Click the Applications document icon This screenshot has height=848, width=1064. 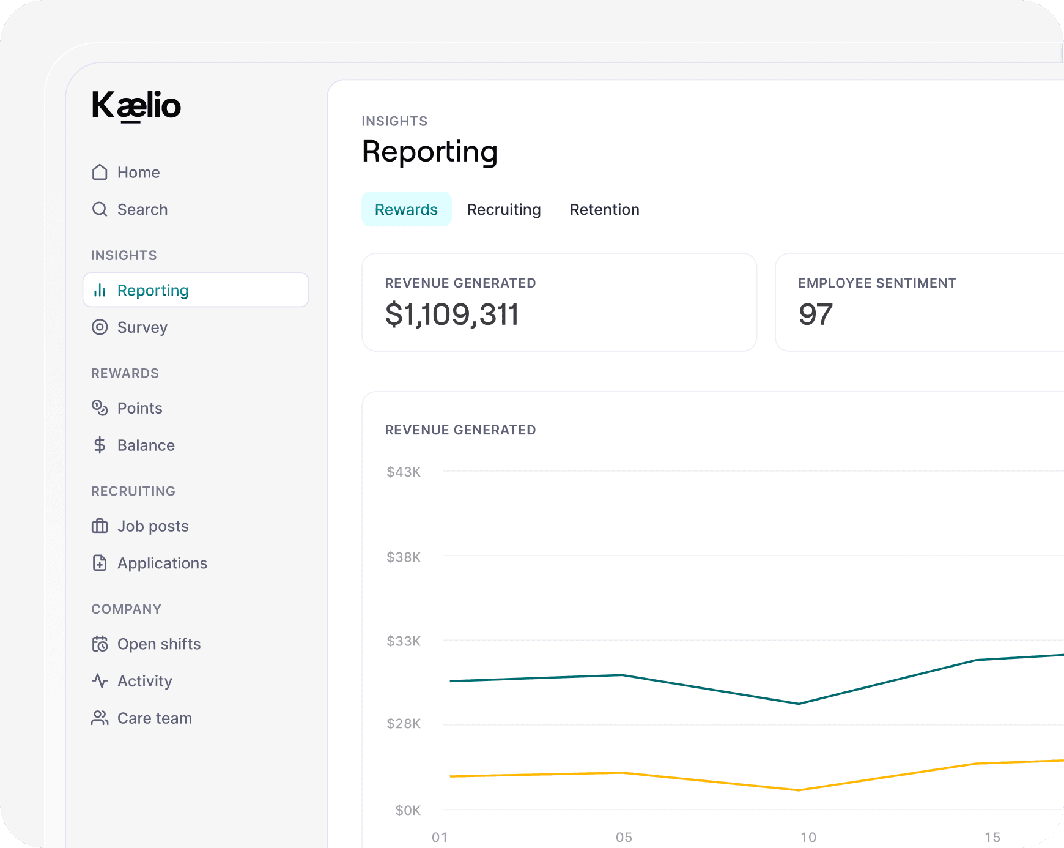[x=100, y=563]
